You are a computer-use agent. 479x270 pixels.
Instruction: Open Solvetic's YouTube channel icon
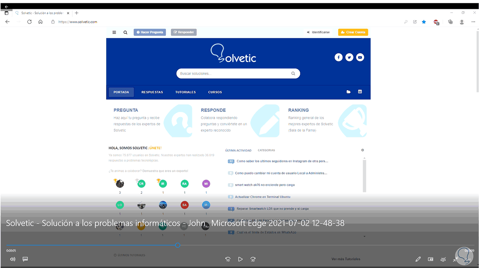pyautogui.click(x=360, y=57)
